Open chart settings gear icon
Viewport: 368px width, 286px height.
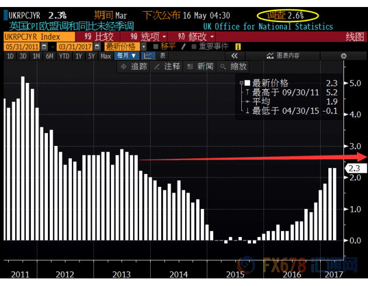coord(343,56)
